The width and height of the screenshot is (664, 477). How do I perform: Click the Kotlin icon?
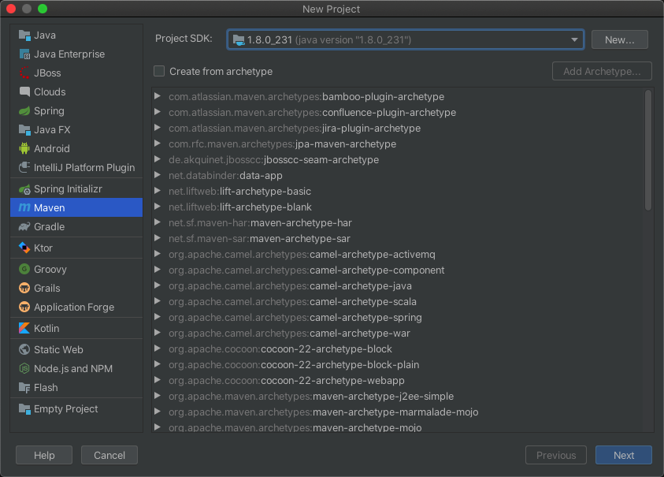(x=24, y=328)
